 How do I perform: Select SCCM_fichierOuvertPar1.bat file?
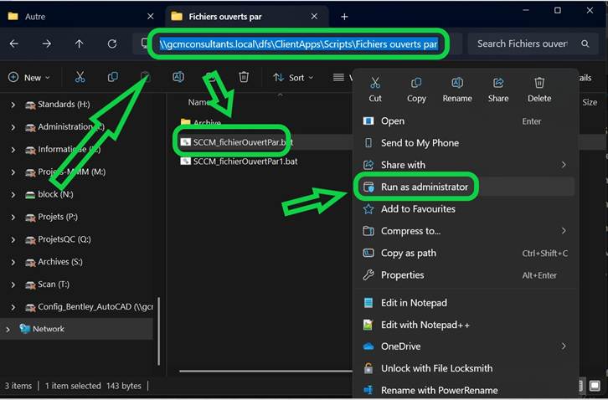[x=245, y=162]
